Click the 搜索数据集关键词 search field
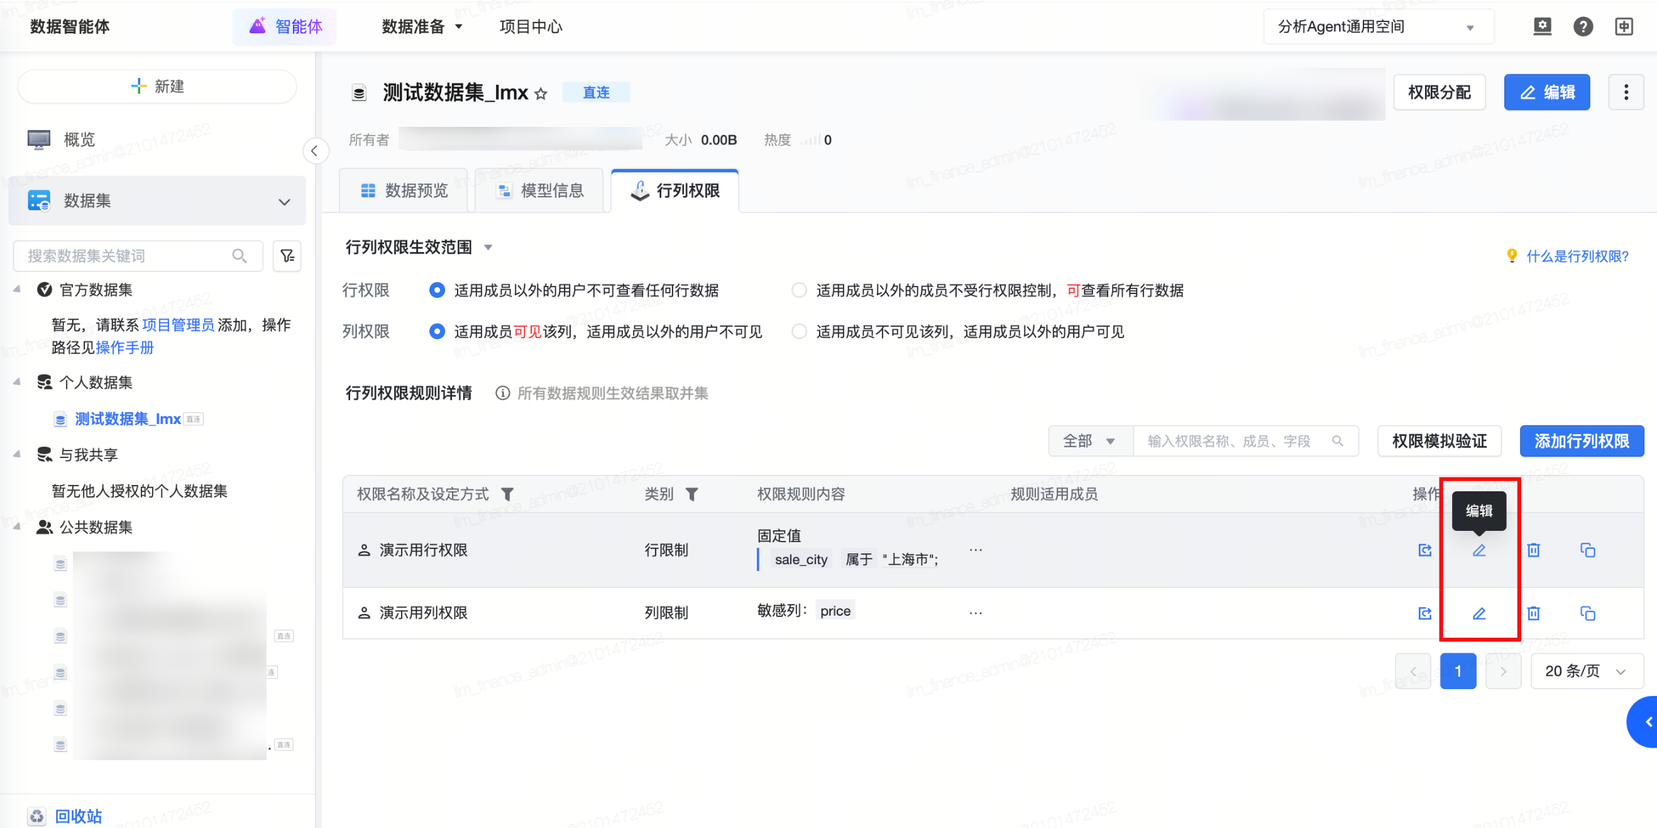The image size is (1657, 828). 129,256
